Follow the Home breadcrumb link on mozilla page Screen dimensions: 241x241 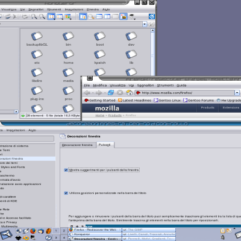(100, 115)
